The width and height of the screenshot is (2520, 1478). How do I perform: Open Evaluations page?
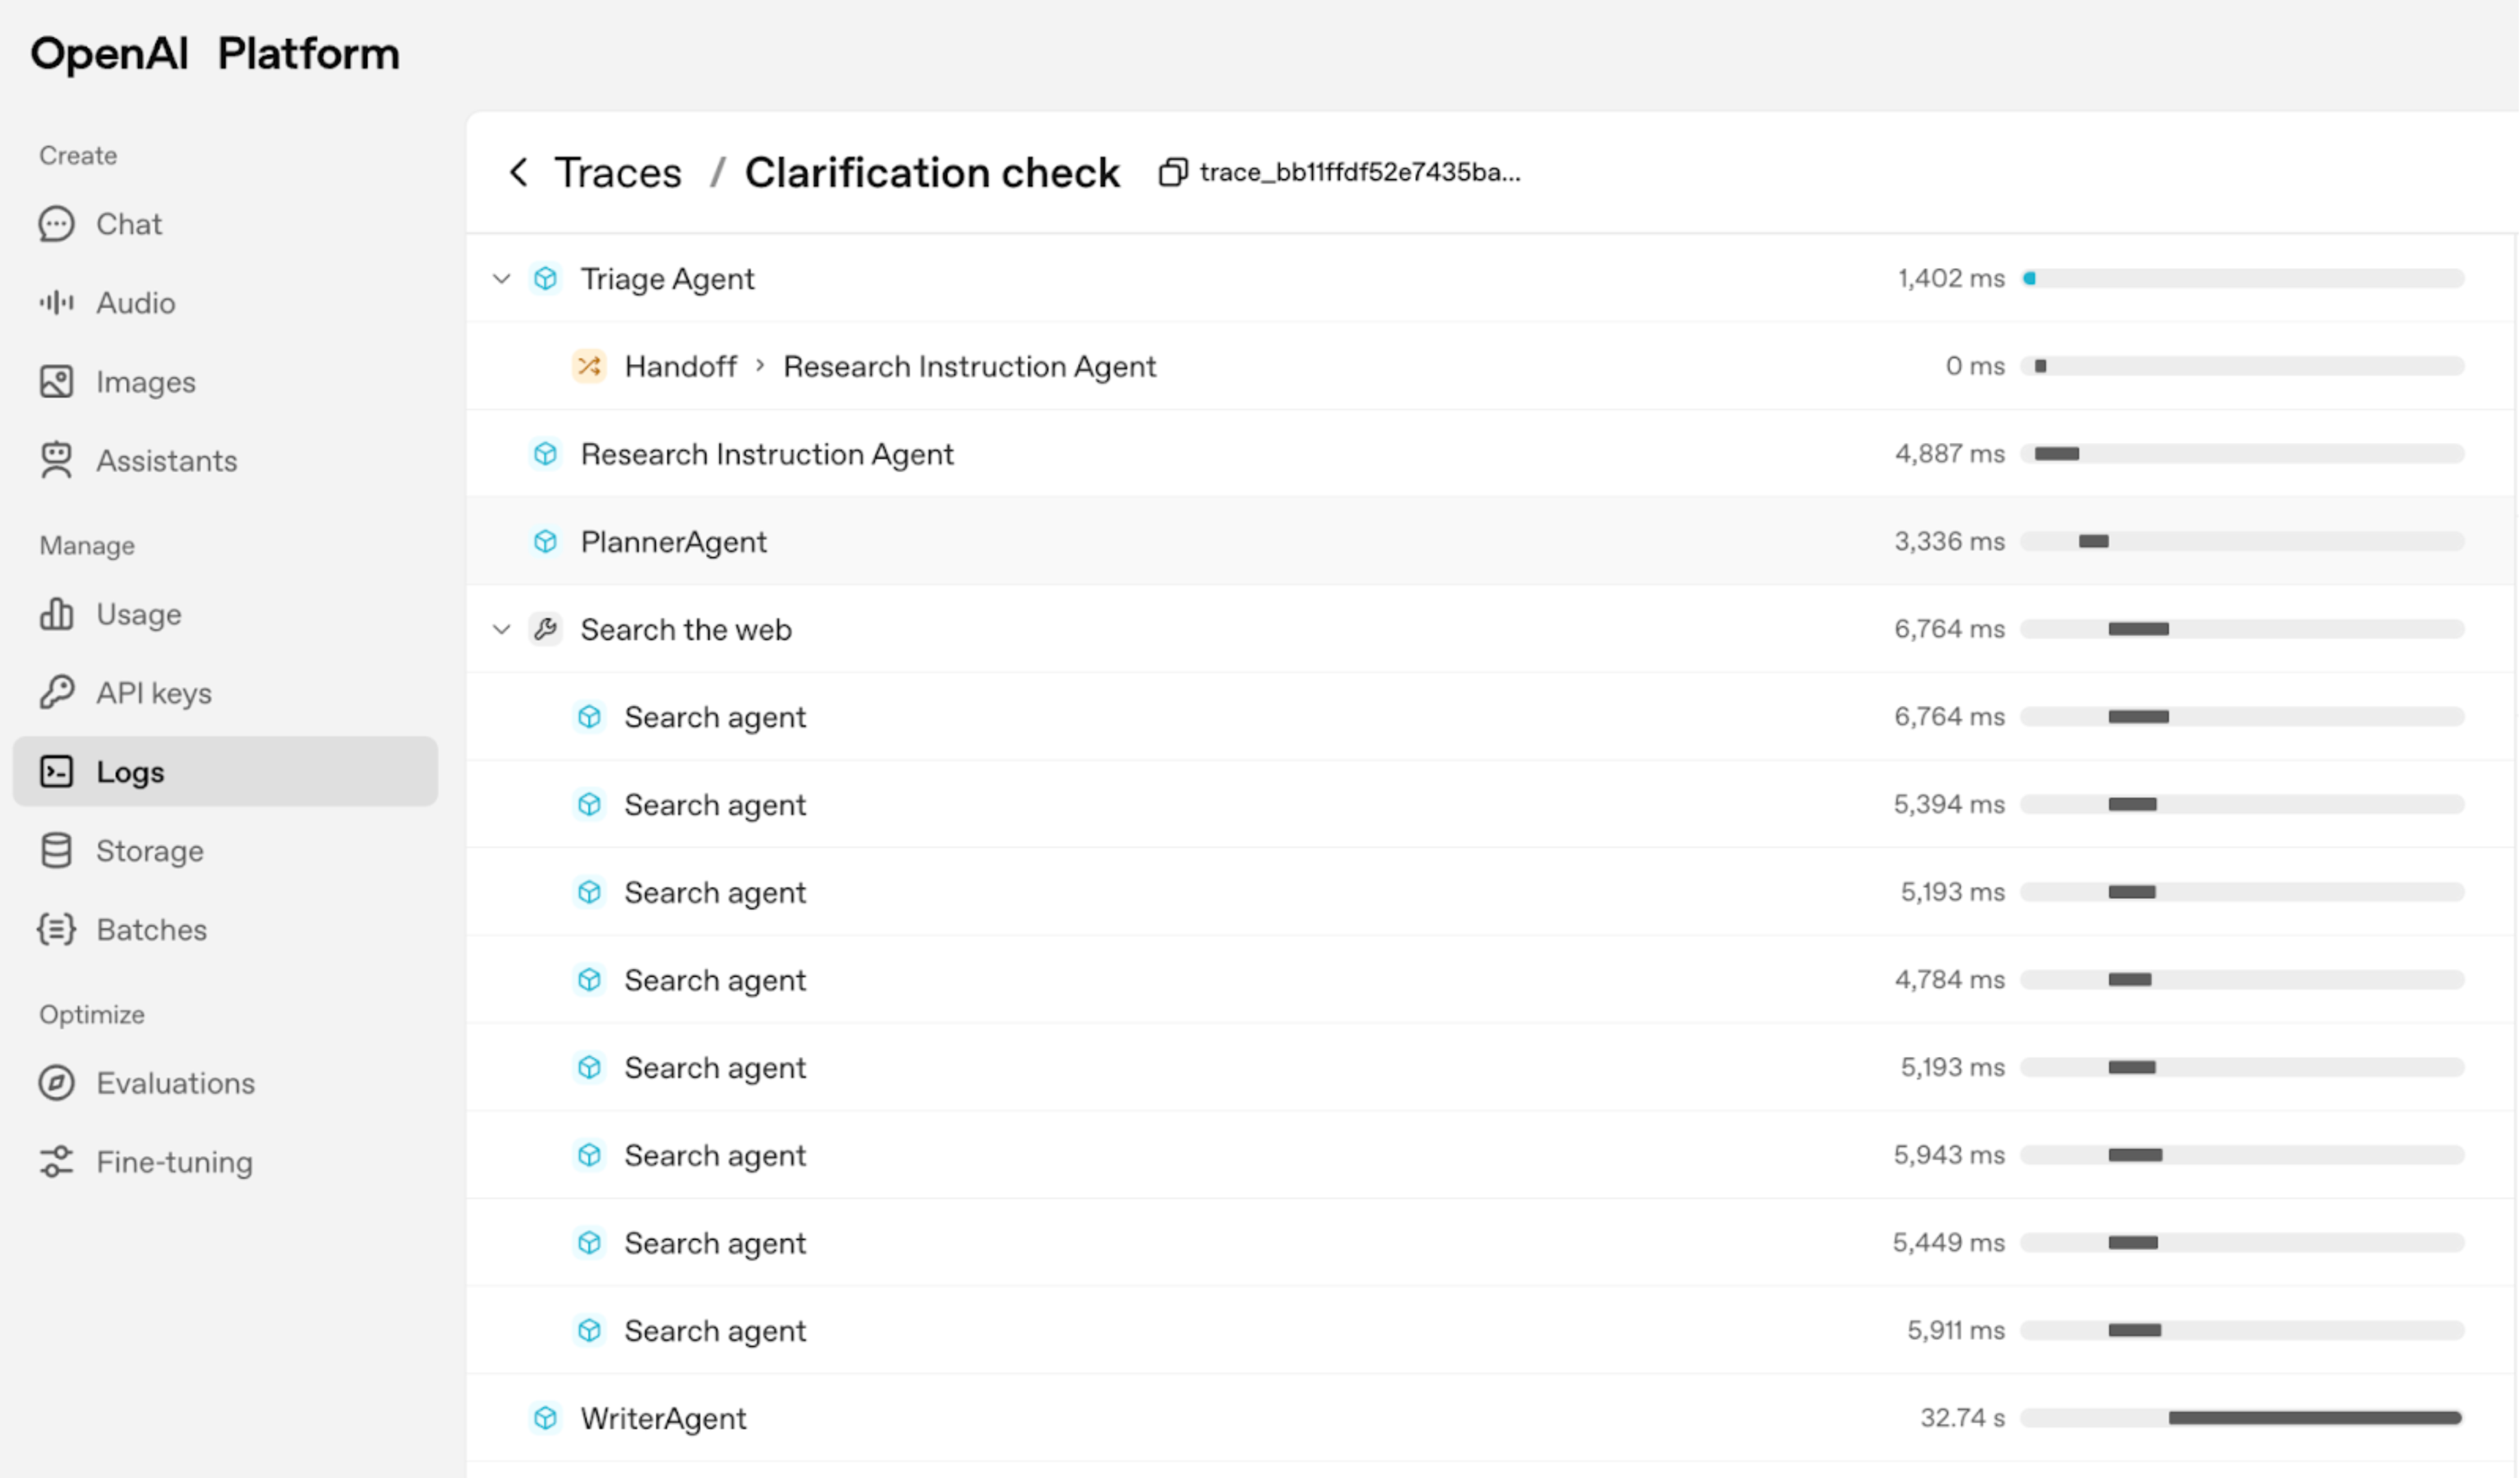pyautogui.click(x=175, y=1083)
